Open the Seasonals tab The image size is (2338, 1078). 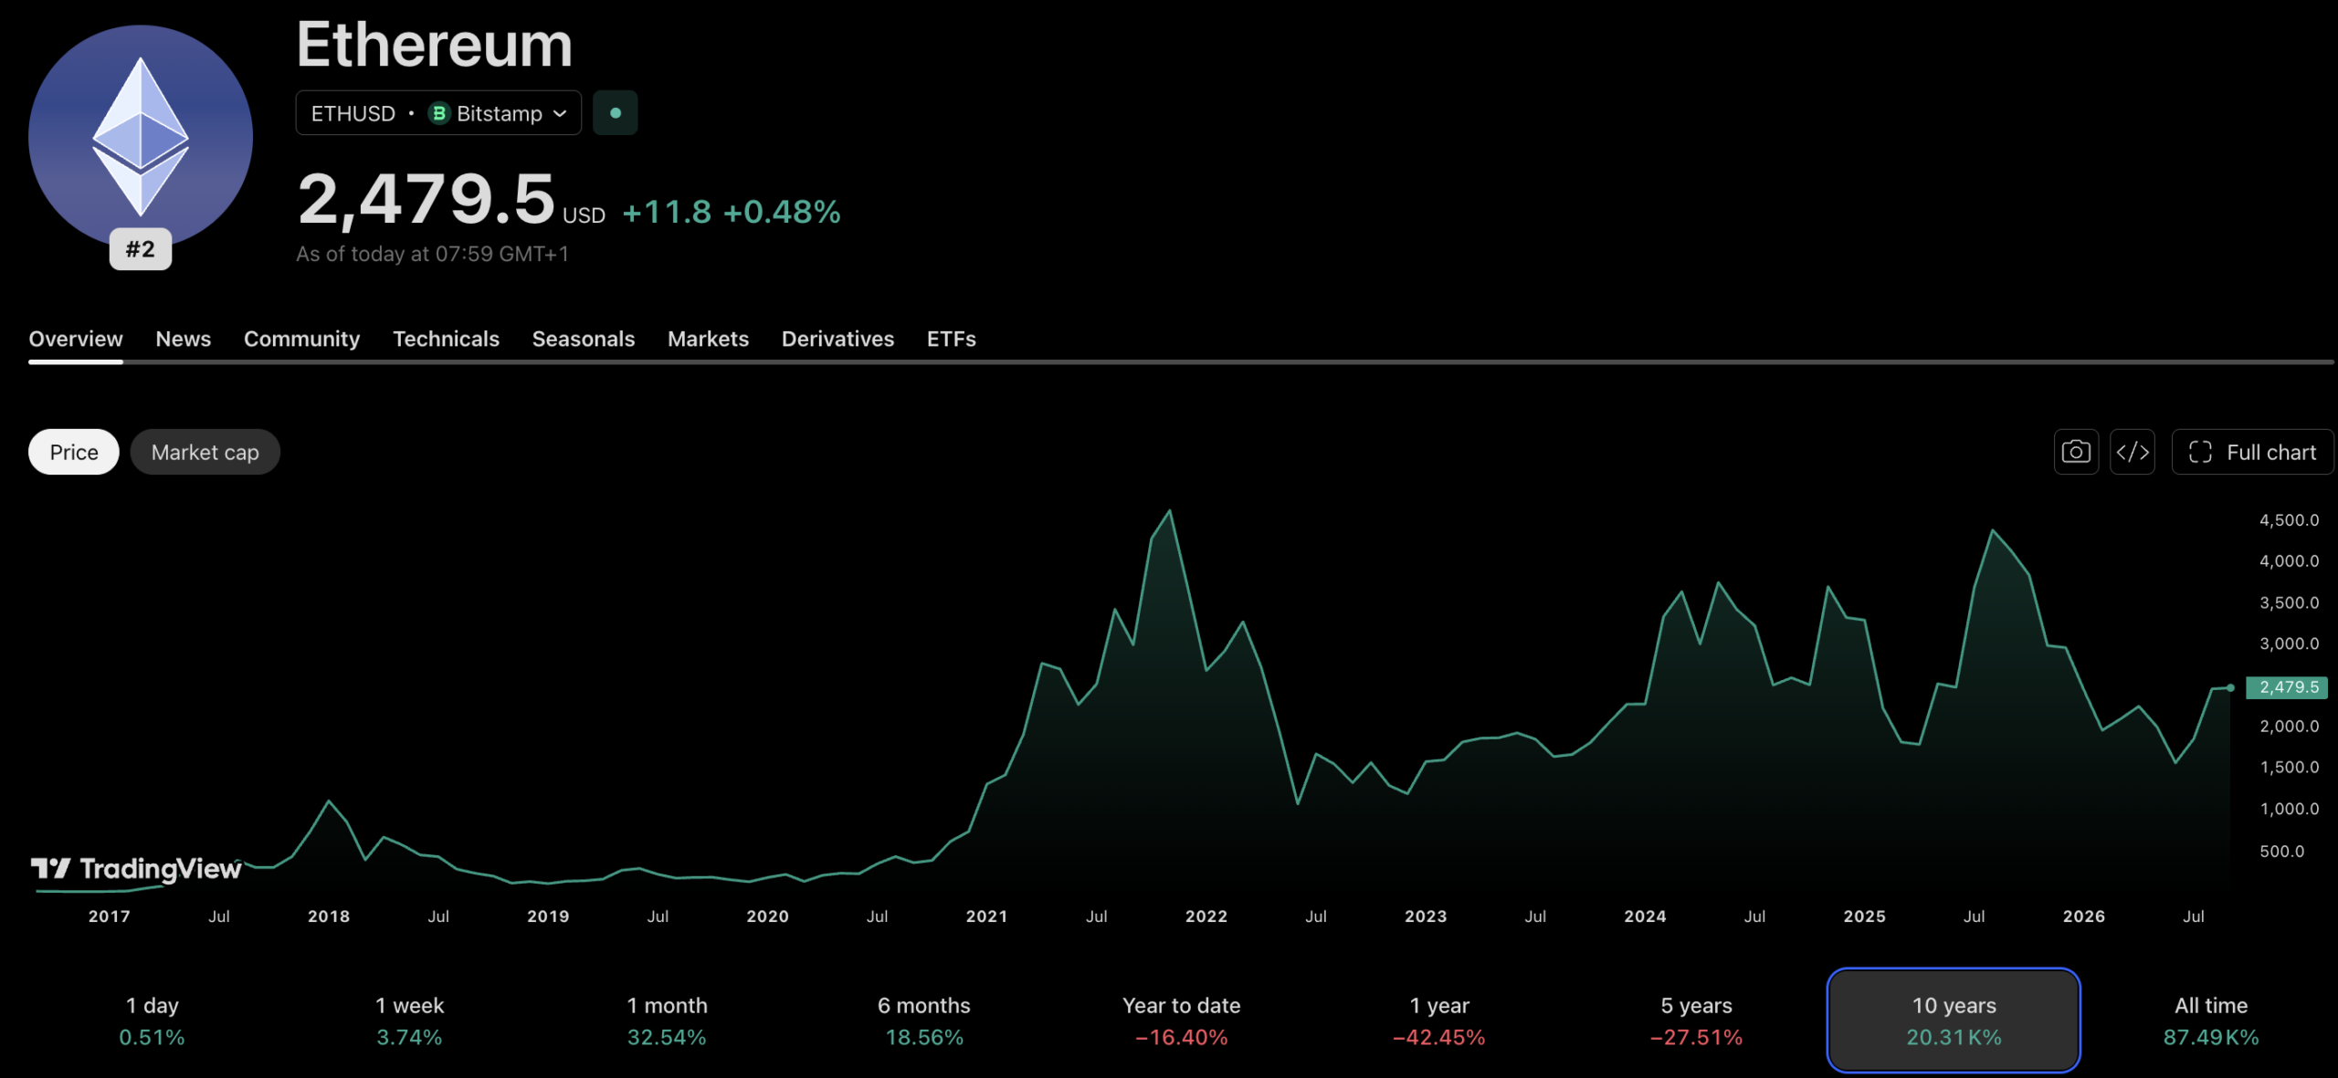tap(584, 339)
